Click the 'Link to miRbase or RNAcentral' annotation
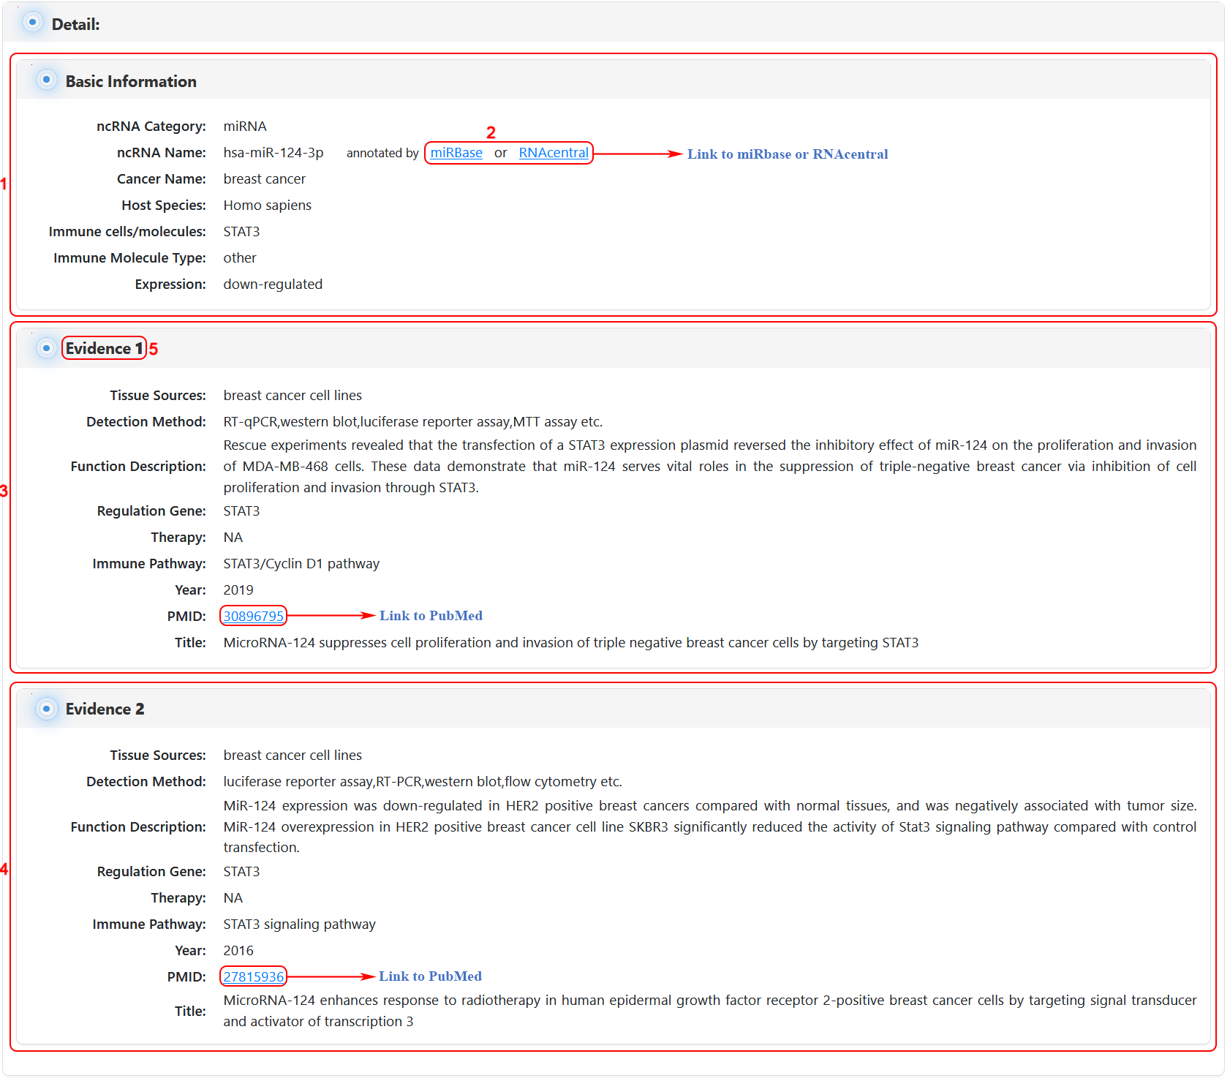 pos(787,154)
